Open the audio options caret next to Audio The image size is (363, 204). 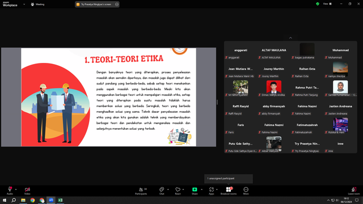click(x=16, y=189)
